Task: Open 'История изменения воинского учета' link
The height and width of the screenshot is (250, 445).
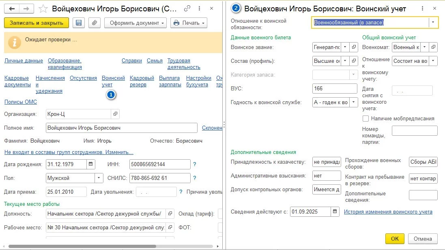Action: (x=388, y=212)
